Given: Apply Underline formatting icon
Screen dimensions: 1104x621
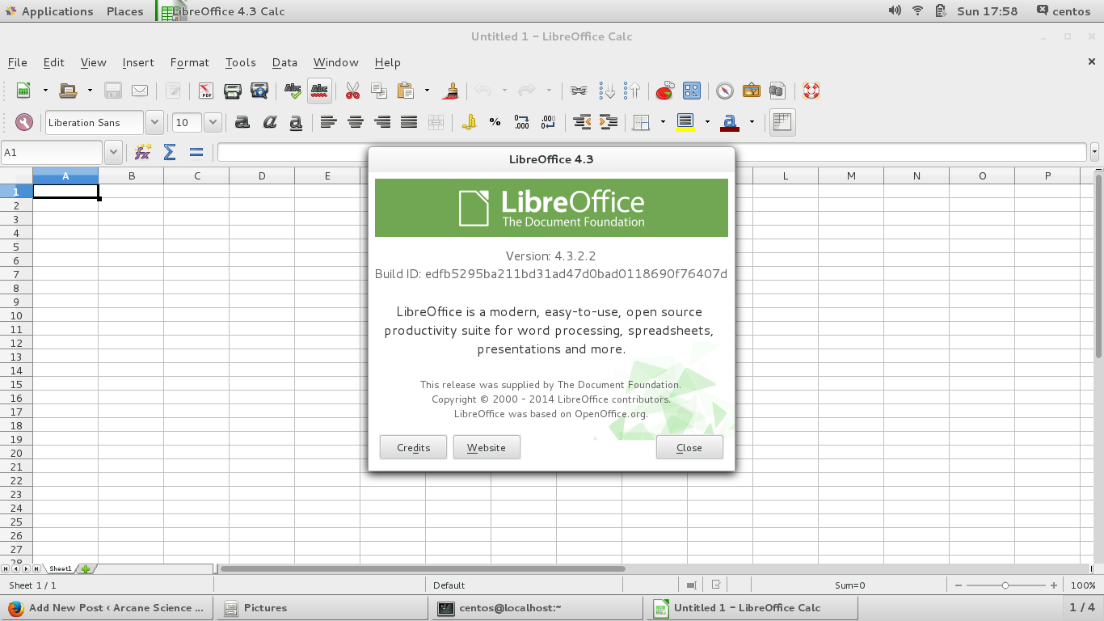Looking at the screenshot, I should pos(296,122).
